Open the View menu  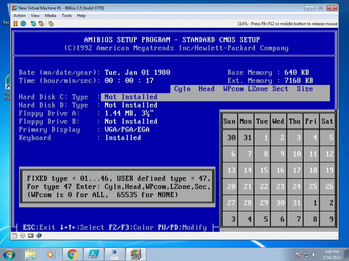(35, 16)
